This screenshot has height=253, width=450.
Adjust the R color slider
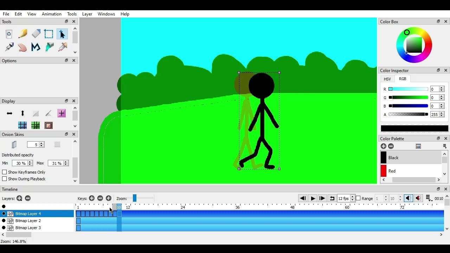click(x=408, y=89)
